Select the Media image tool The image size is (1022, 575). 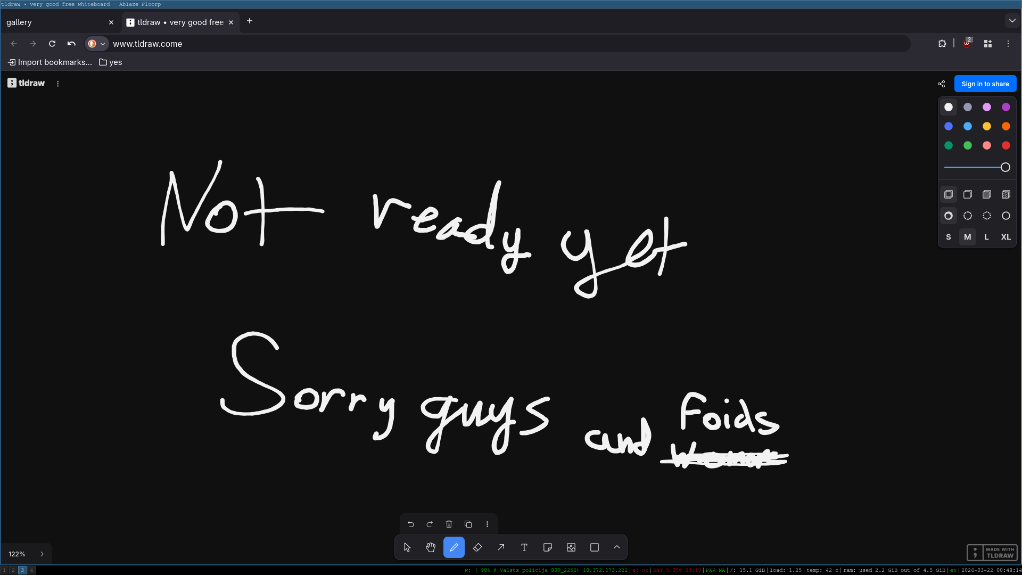coord(571,547)
